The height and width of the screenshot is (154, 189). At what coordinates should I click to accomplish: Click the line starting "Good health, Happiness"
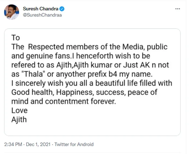(x=84, y=92)
